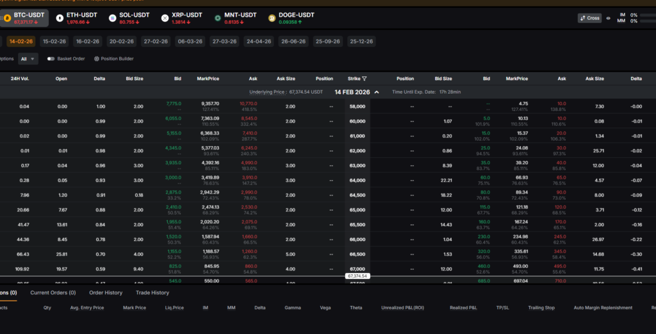Open the All options filter dropdown

[x=28, y=58]
